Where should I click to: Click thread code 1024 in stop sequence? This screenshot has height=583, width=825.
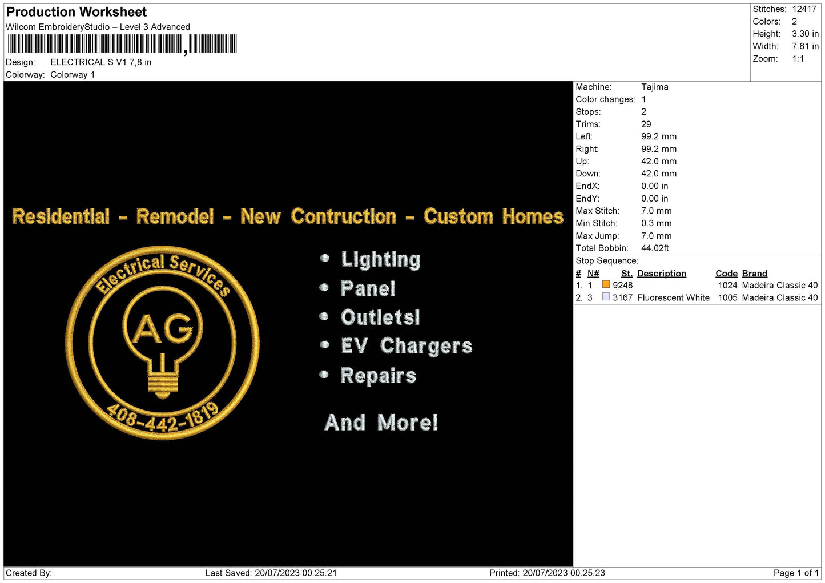(727, 285)
